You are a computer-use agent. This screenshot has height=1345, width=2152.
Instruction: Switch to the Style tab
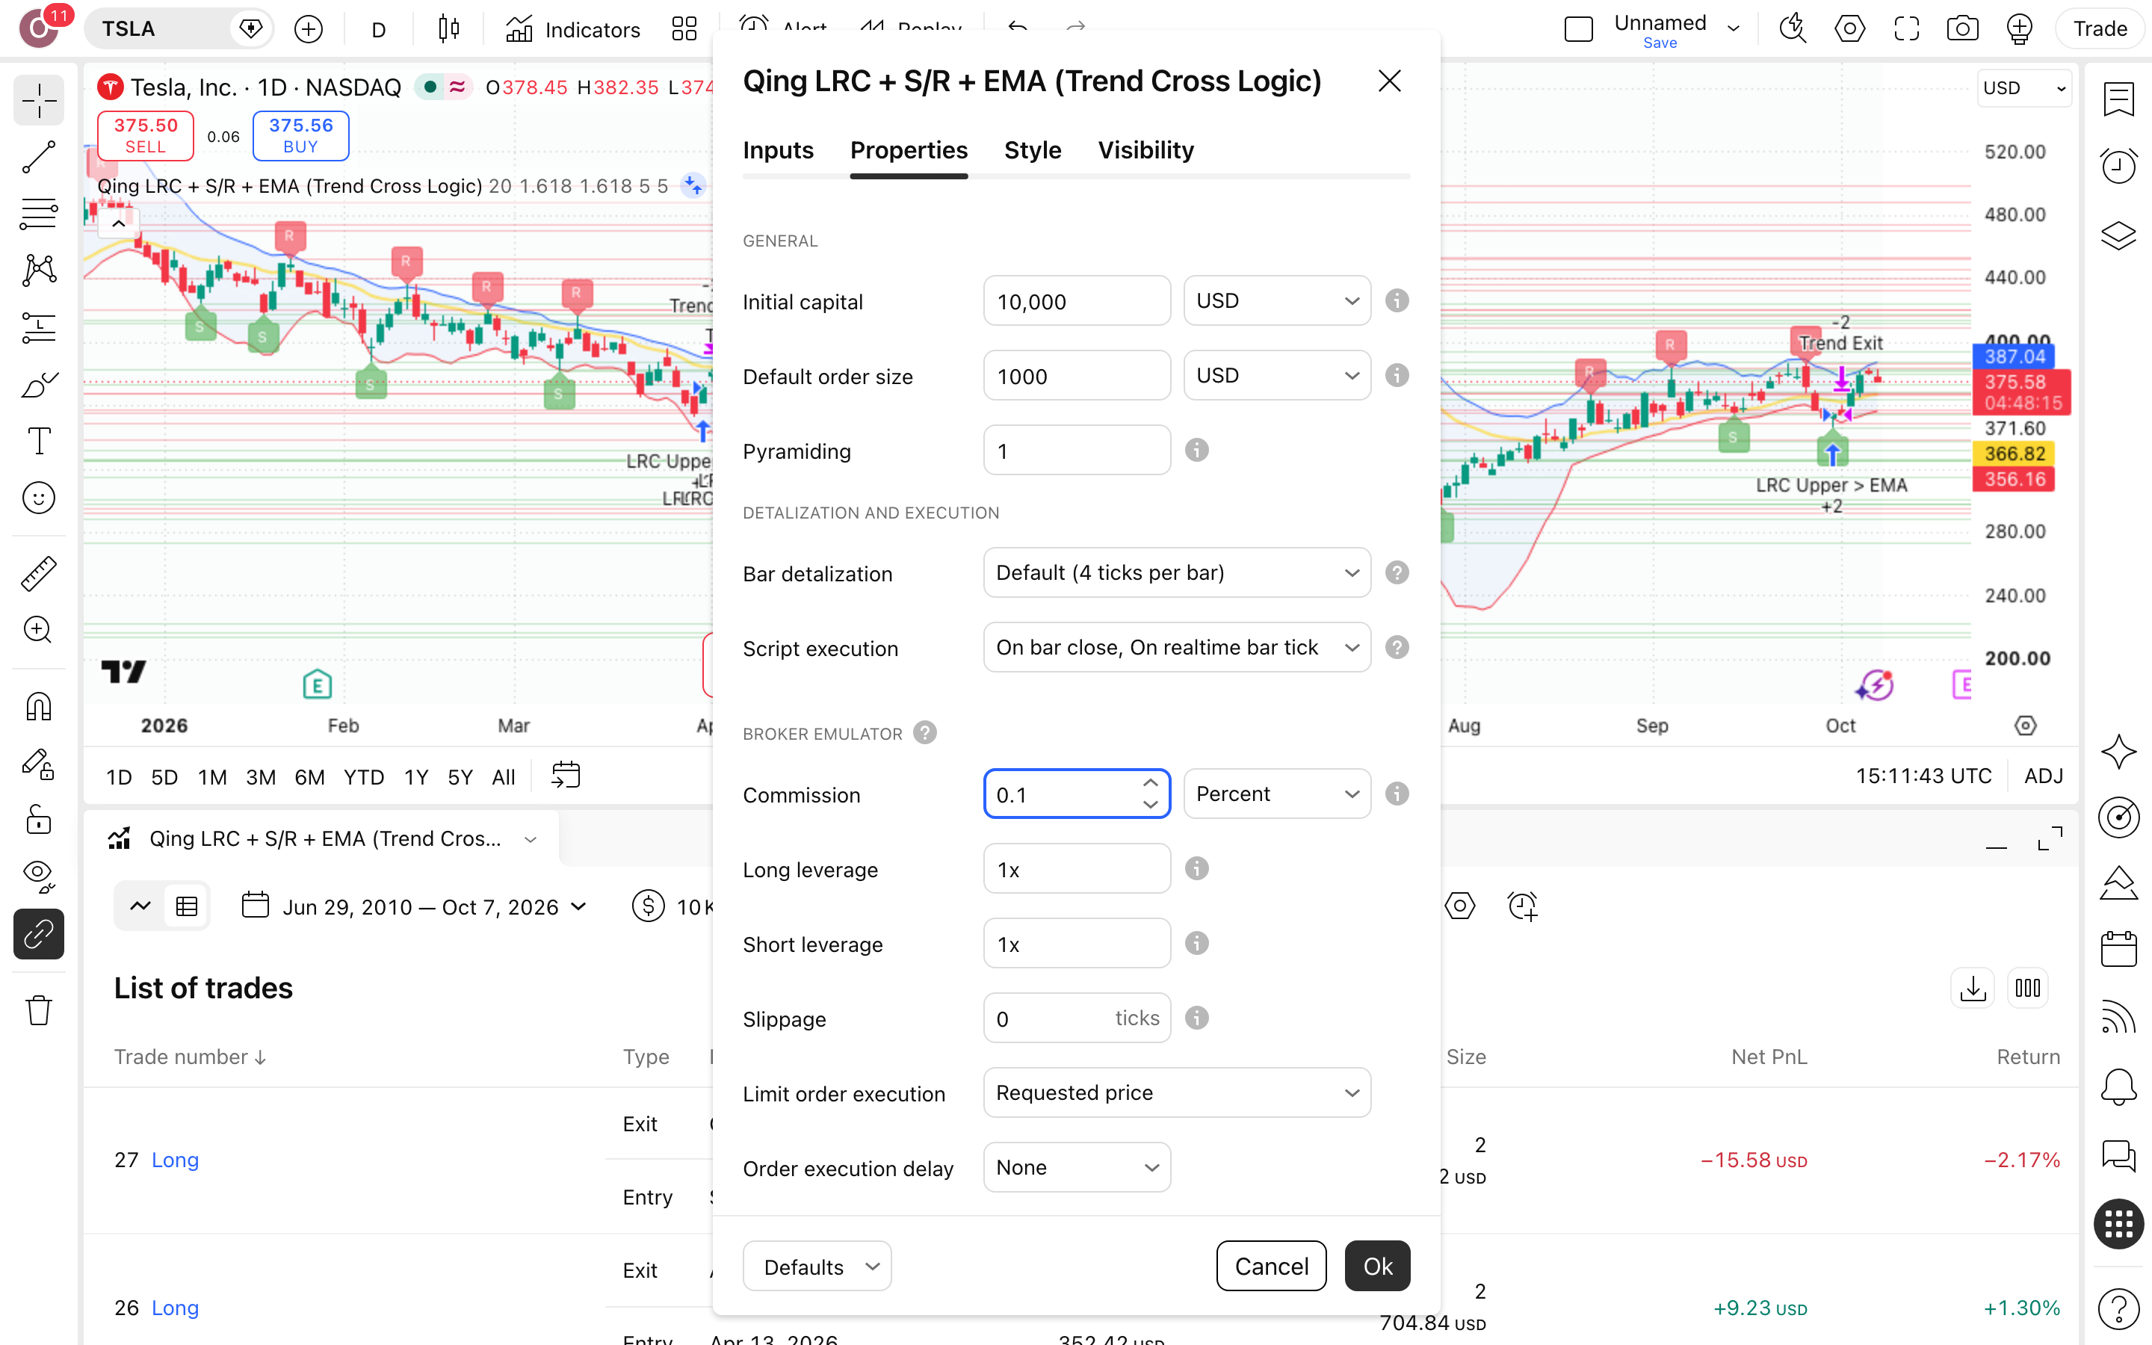click(x=1033, y=150)
